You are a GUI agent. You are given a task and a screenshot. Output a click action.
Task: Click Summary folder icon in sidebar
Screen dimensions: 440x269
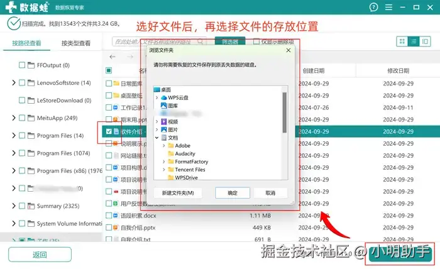pos(31,206)
